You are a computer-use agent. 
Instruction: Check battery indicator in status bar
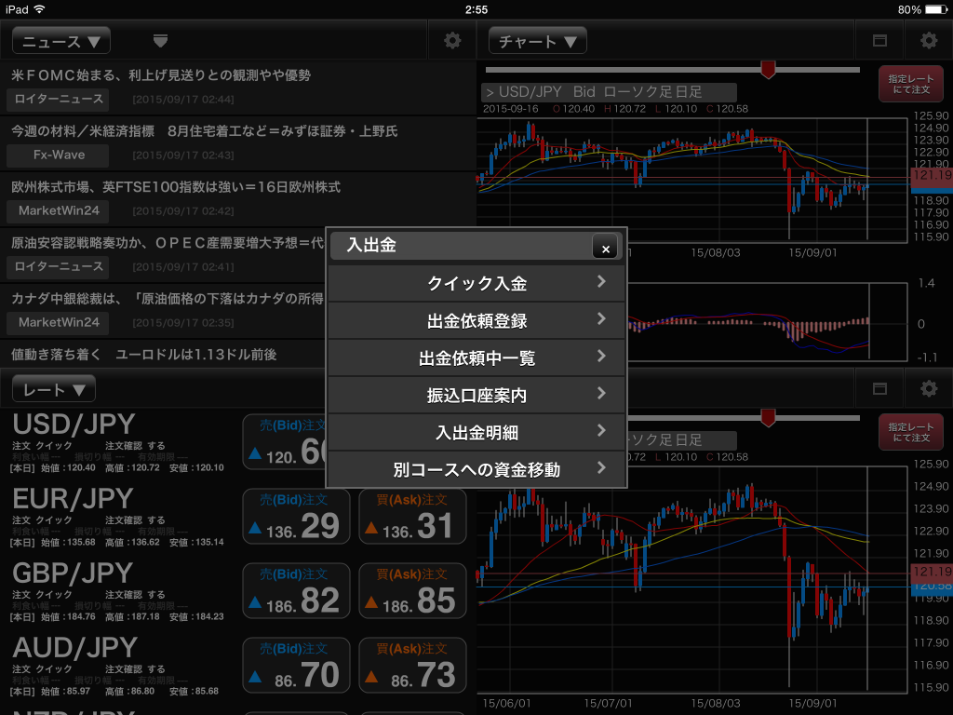tap(935, 9)
